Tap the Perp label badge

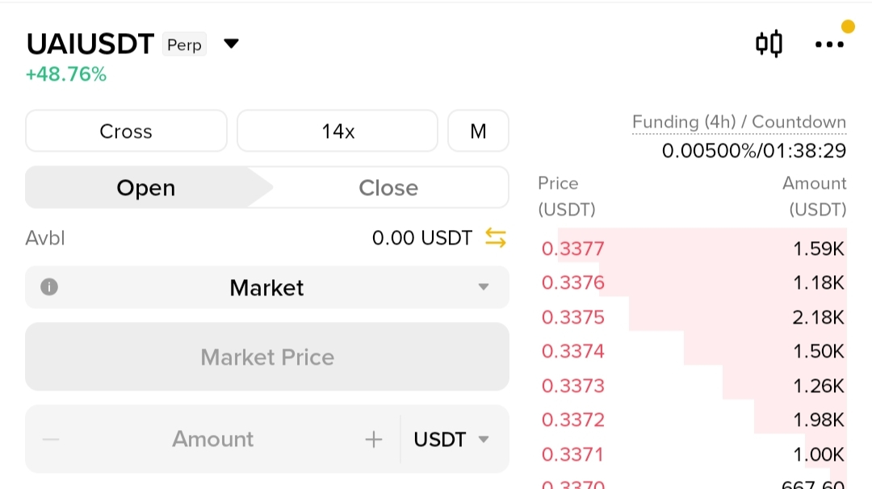pos(185,44)
